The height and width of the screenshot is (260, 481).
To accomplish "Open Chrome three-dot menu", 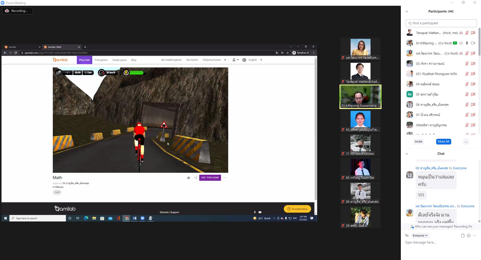I will 313,53.
